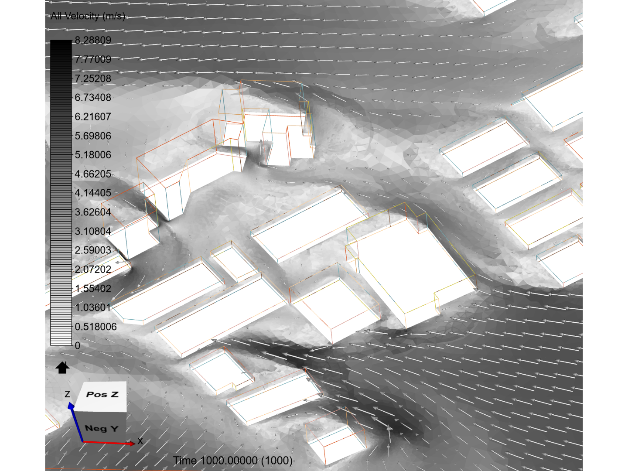Click the legend value 2.59003
The height and width of the screenshot is (471, 628).
point(93,250)
